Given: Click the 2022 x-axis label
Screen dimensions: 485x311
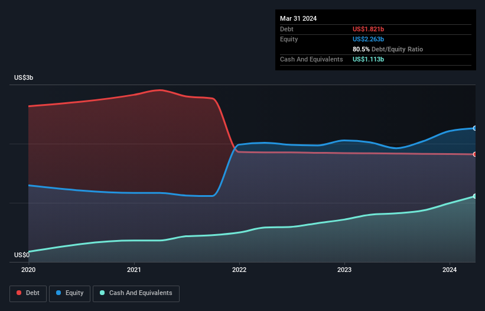Looking at the screenshot, I should [239, 270].
